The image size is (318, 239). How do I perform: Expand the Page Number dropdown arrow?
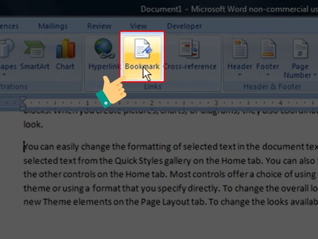coord(314,75)
